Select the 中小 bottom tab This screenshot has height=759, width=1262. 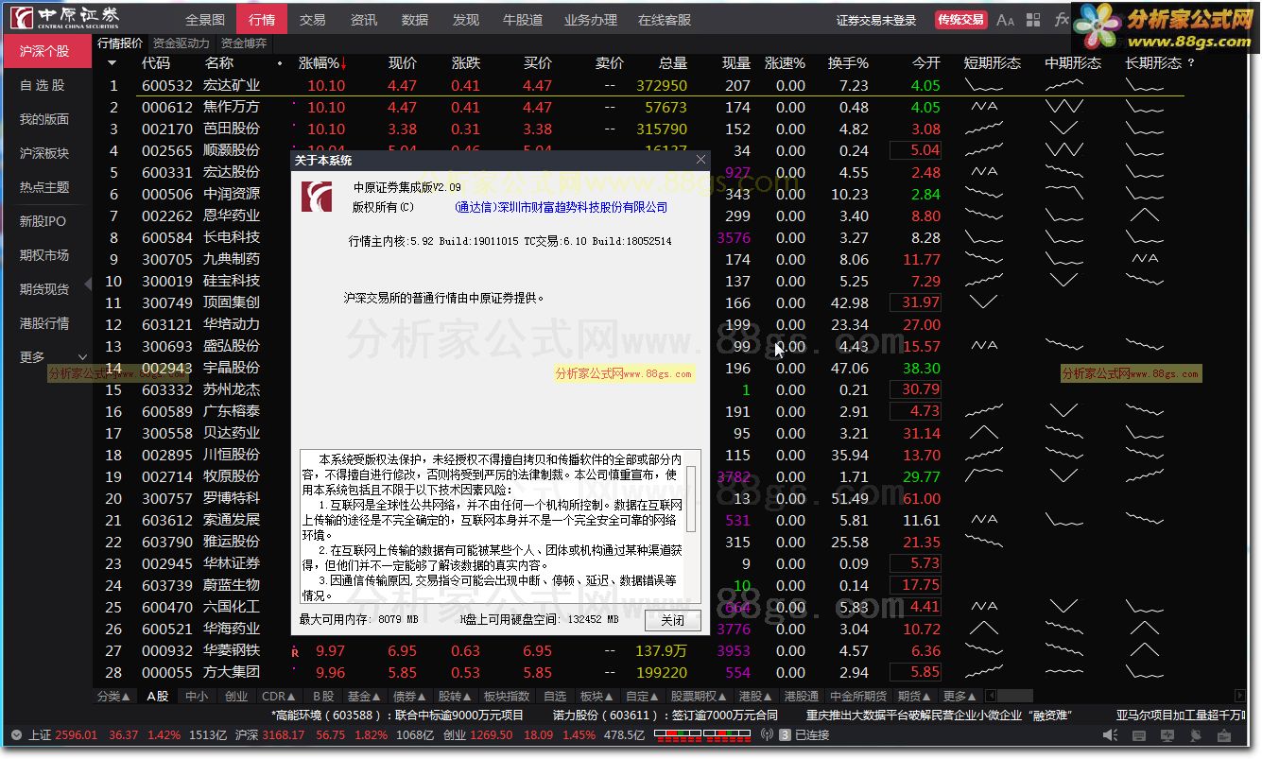pyautogui.click(x=197, y=697)
